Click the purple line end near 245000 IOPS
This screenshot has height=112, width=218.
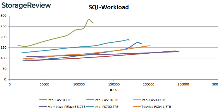pos(178,52)
